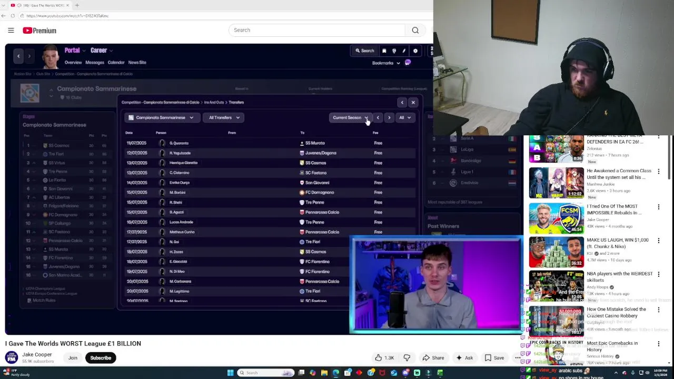The width and height of the screenshot is (674, 379).
Task: Click the browser back arrow
Action: [4, 16]
